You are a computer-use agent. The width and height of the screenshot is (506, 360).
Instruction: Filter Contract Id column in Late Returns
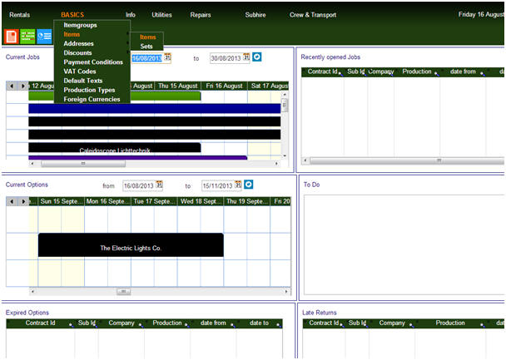pyautogui.click(x=342, y=325)
